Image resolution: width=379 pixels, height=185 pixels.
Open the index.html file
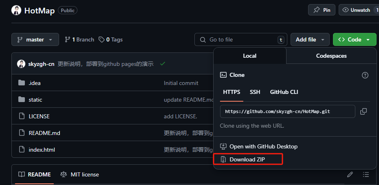42,150
